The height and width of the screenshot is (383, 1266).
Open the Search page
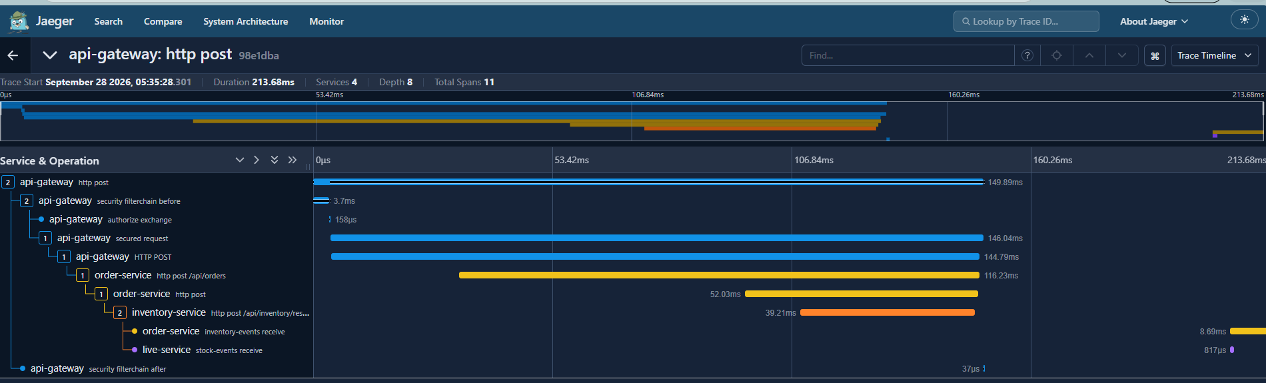[x=109, y=21]
